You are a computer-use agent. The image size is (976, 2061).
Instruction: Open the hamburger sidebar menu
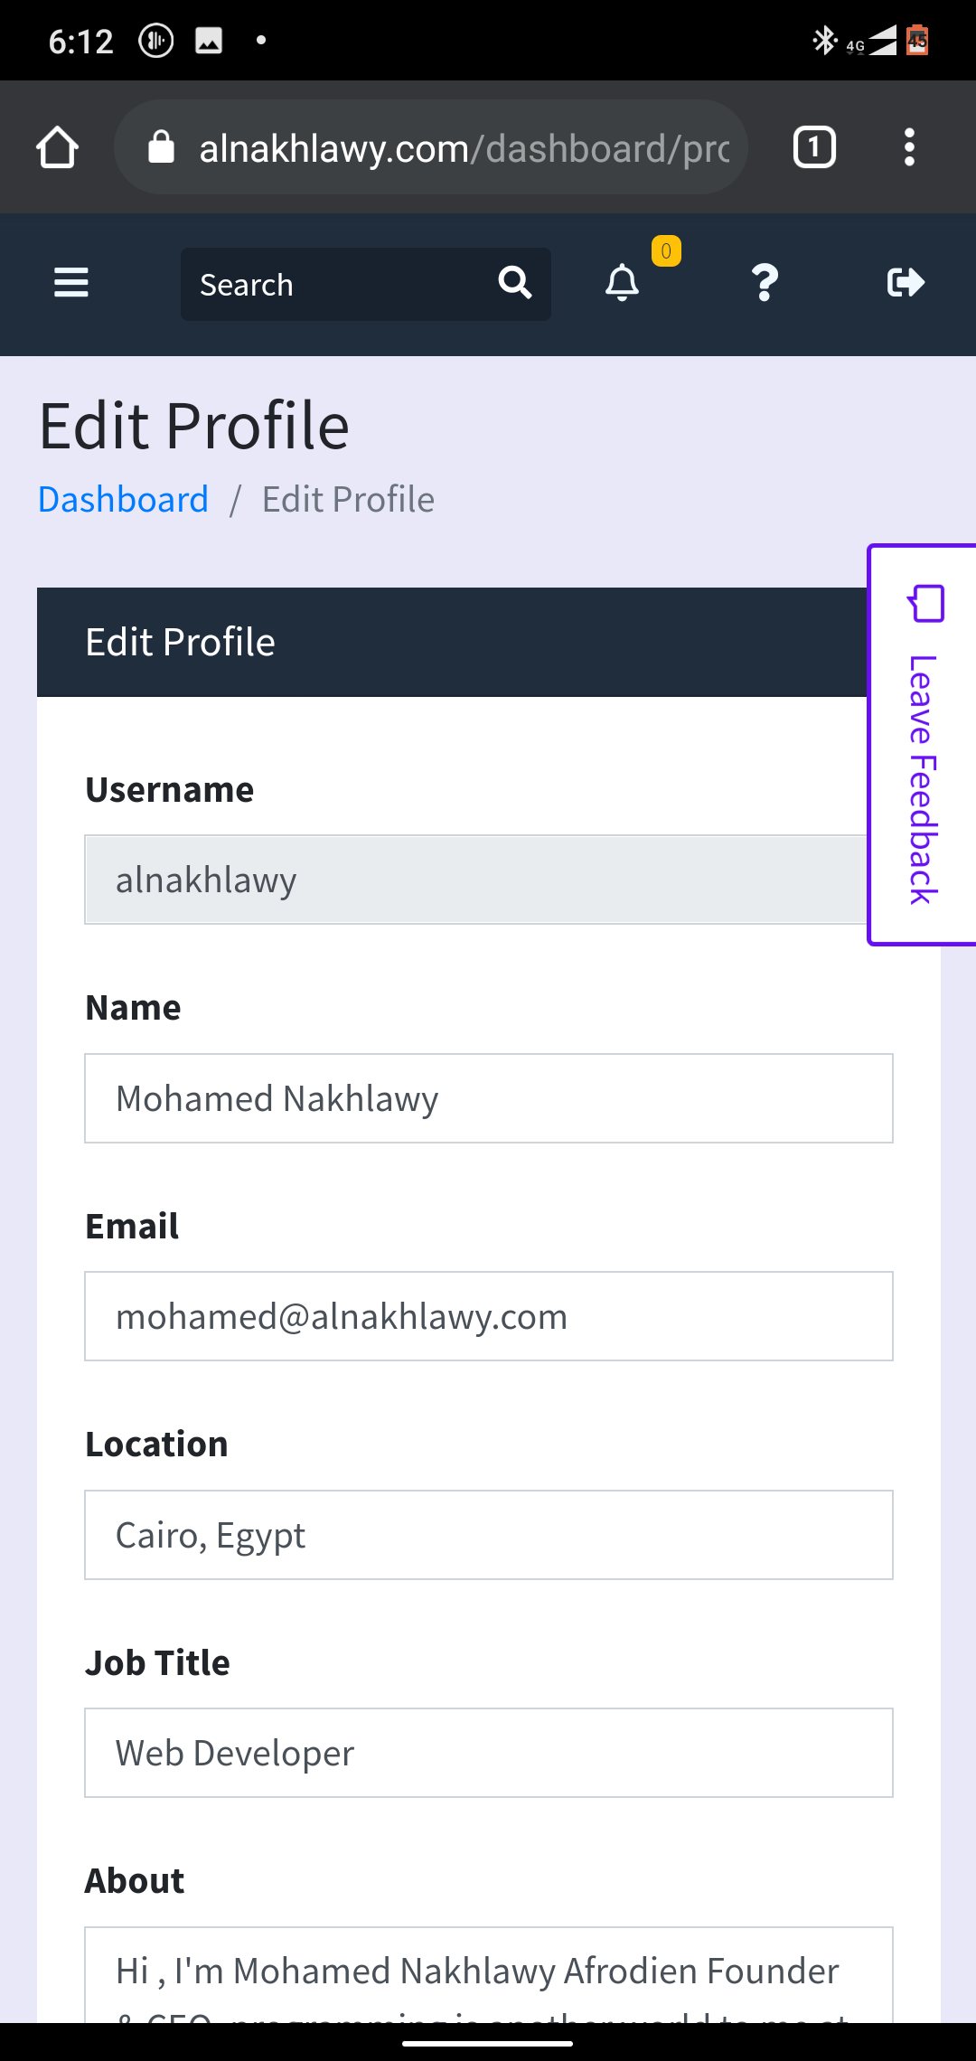[x=71, y=283]
